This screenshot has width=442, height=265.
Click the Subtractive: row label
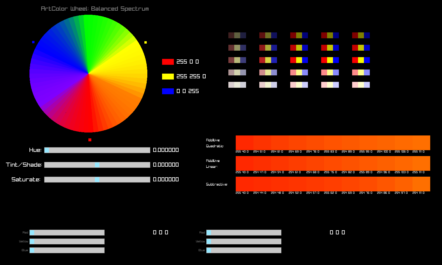217,184
